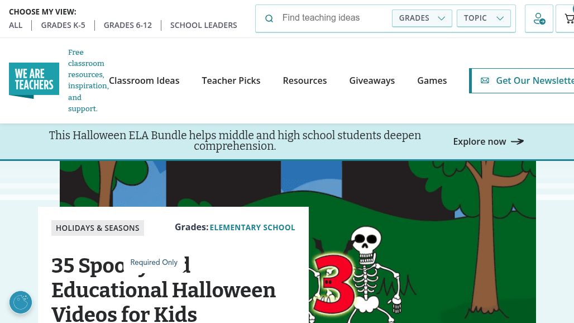Click the CHOOSE MY VIEW label
Viewport: 574px width, 323px height.
(x=42, y=12)
